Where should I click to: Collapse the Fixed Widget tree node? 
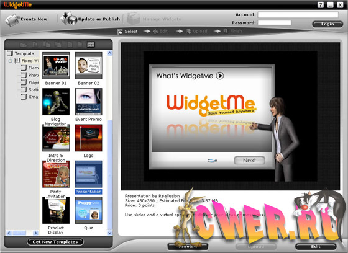tap(10, 61)
